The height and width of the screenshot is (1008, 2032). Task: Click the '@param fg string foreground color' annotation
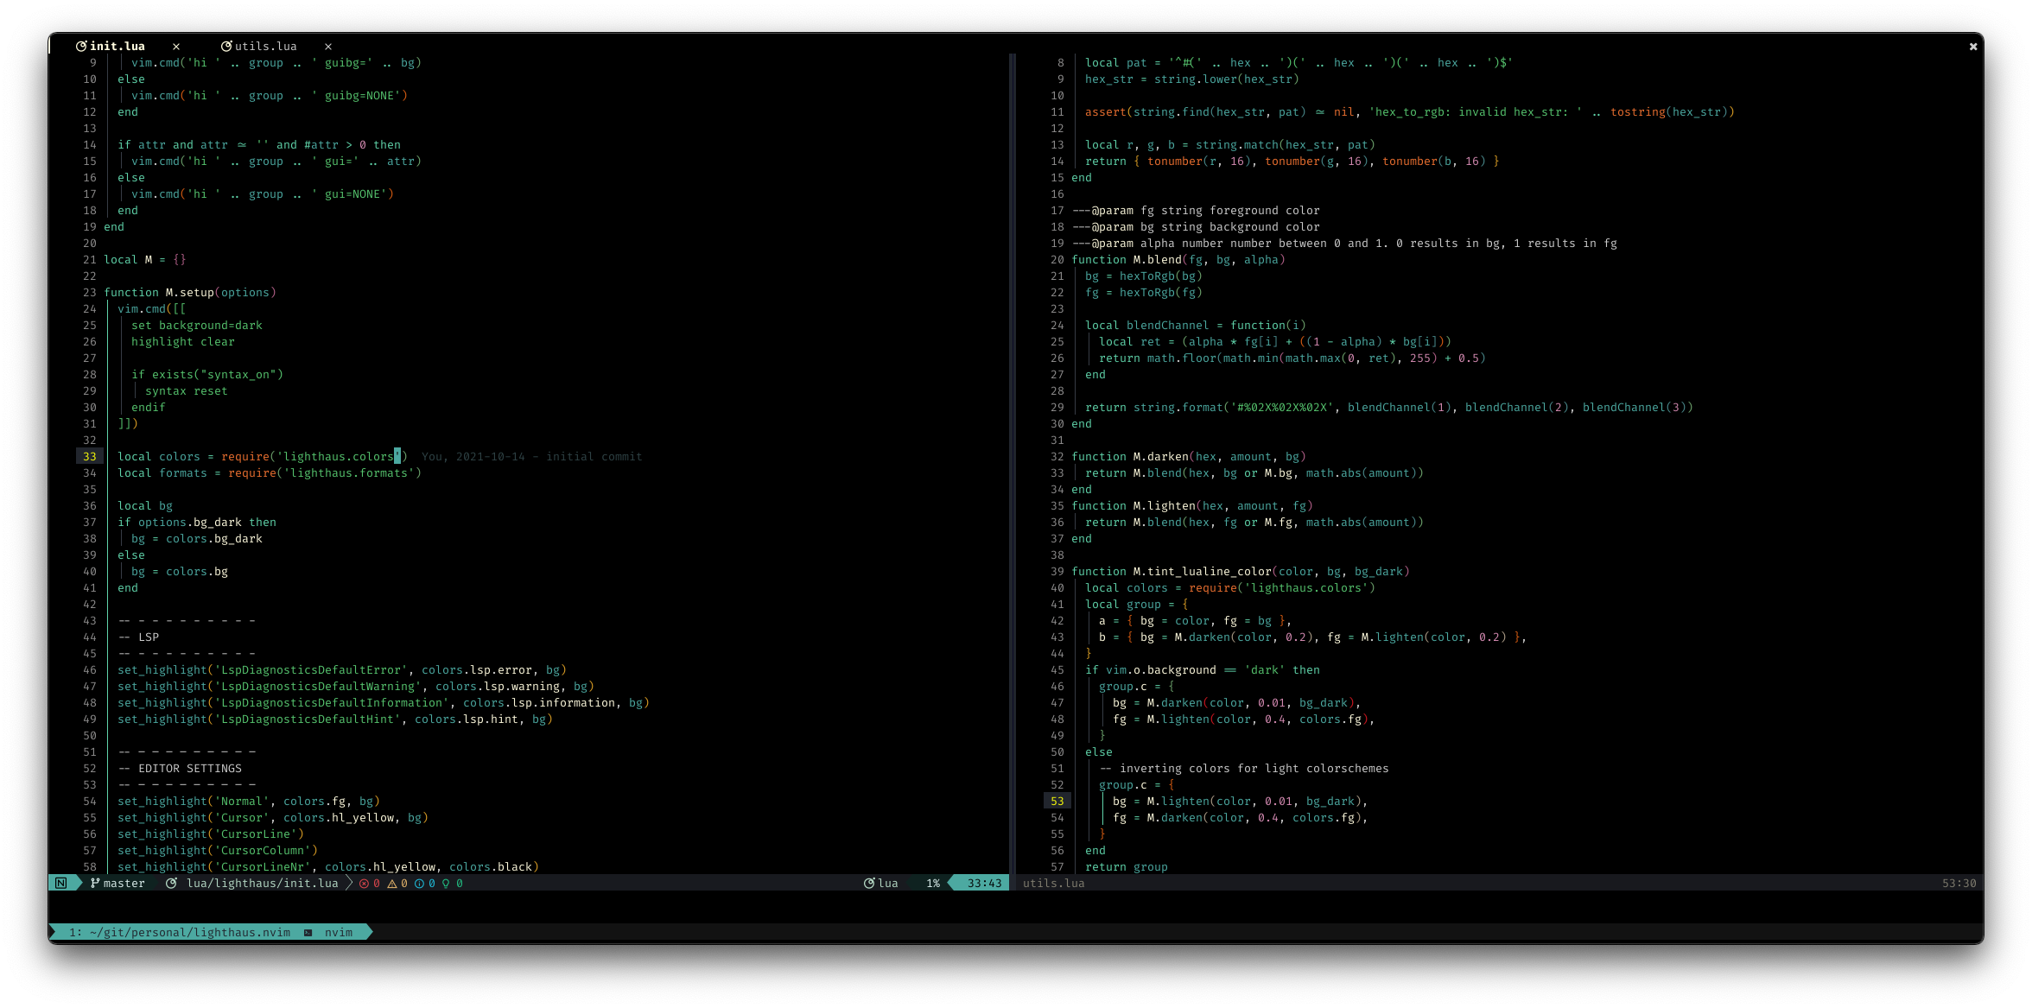tap(1196, 210)
